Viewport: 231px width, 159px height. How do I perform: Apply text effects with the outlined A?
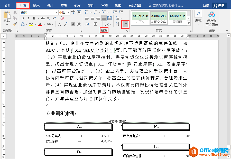click(x=23, y=24)
